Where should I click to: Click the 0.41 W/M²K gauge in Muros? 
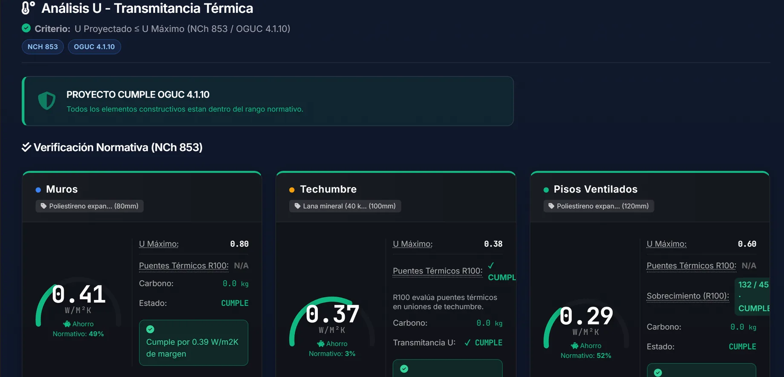[78, 302]
